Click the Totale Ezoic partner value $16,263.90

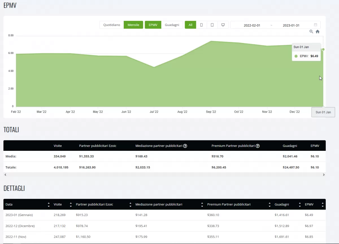[87, 167]
